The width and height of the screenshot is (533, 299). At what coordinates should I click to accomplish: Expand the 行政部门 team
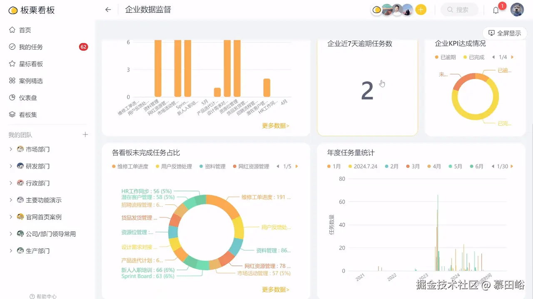pyautogui.click(x=11, y=183)
